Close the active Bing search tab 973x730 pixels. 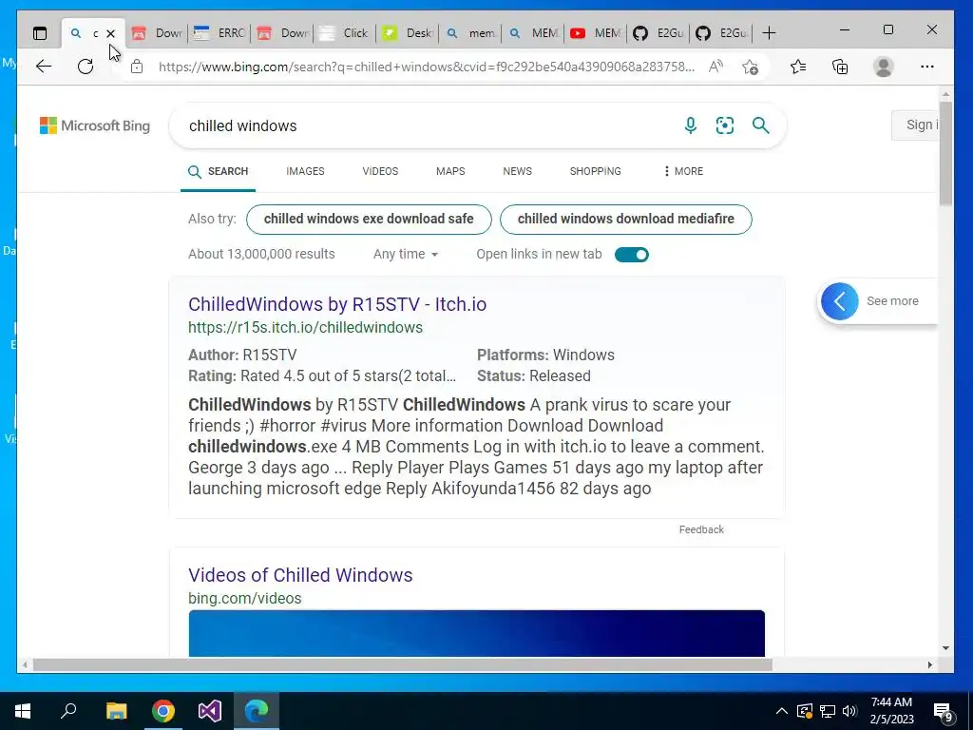tap(110, 33)
